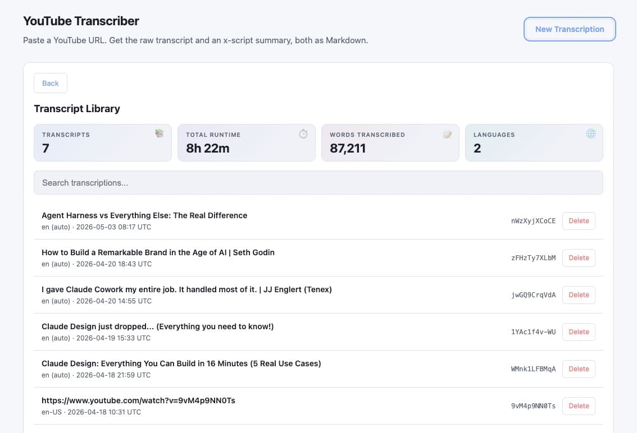Click the Words Transcribed value 87,211

[x=348, y=148]
